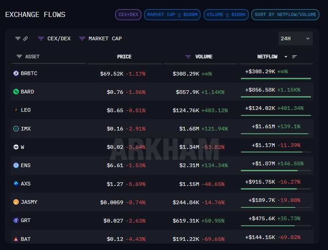Click the W asset name

[22, 147]
